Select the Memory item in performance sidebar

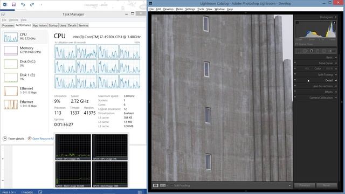click(x=25, y=50)
